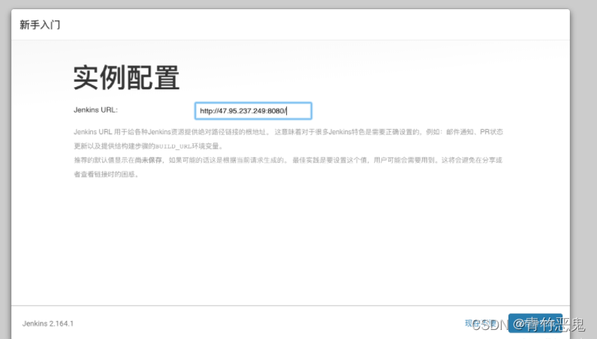597x339 pixels.
Task: Click the Jenkins URL input field
Action: [253, 111]
